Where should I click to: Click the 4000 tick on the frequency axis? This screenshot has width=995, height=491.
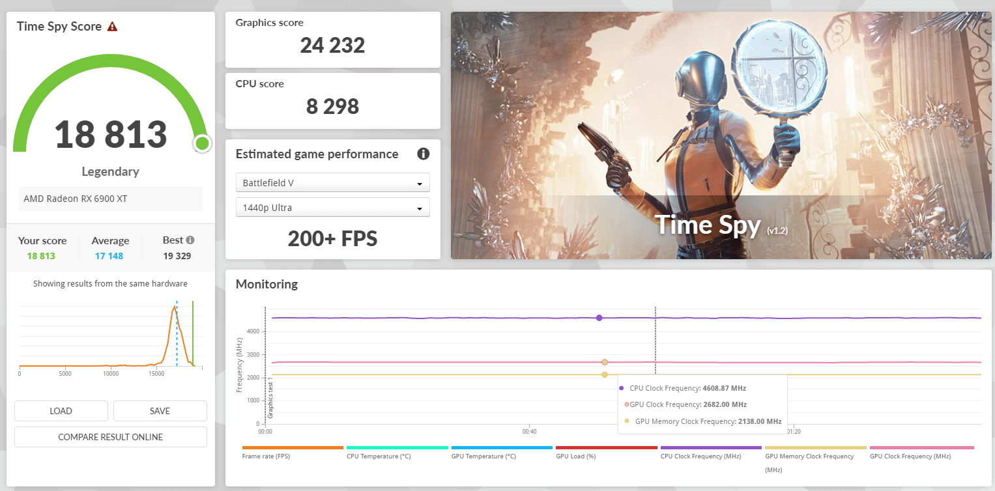click(253, 331)
